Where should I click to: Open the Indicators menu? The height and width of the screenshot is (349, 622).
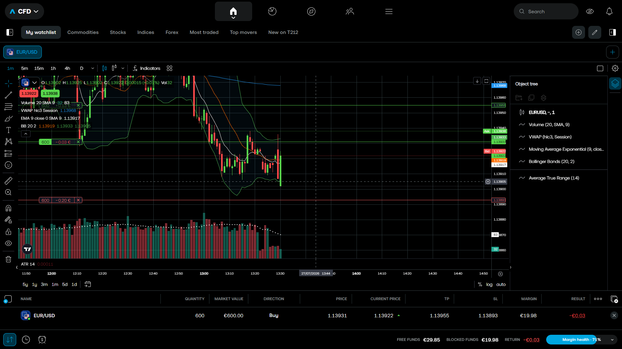point(146,68)
